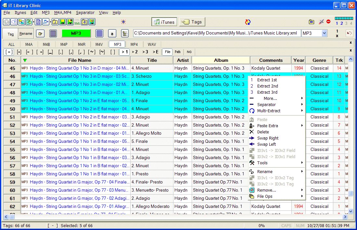The height and width of the screenshot is (230, 357).
Task: Expand the Multi-Extract submenu
Action: pyautogui.click(x=277, y=111)
